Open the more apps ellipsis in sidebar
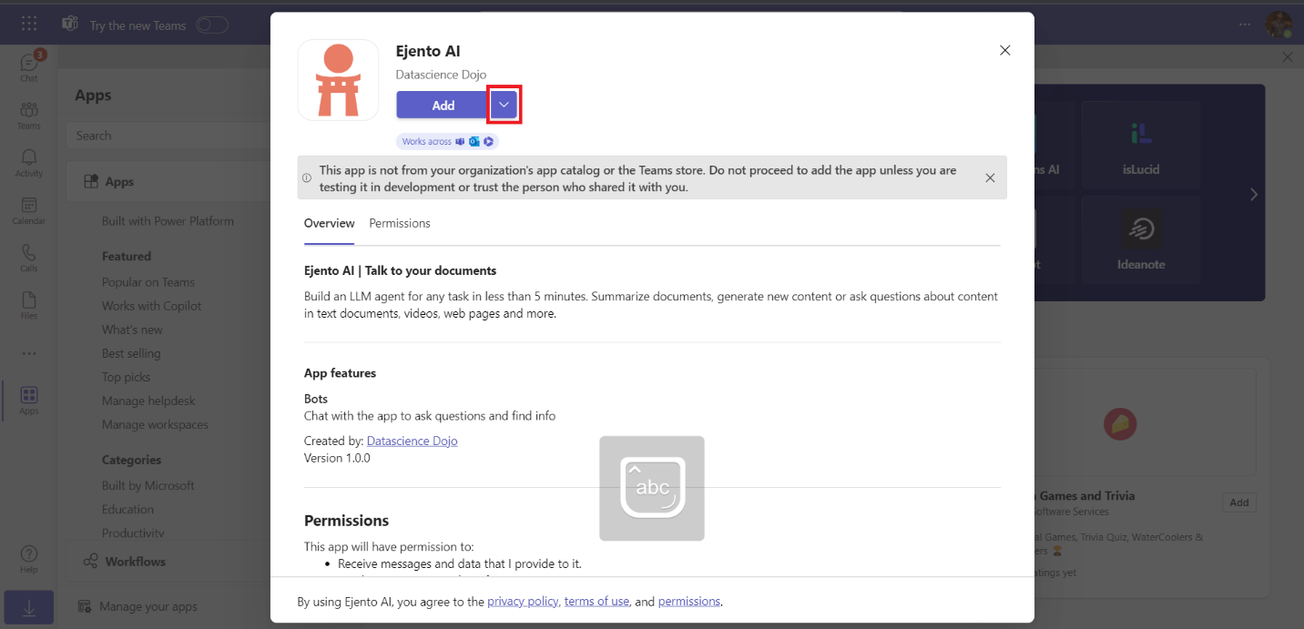1304x629 pixels. pyautogui.click(x=28, y=353)
